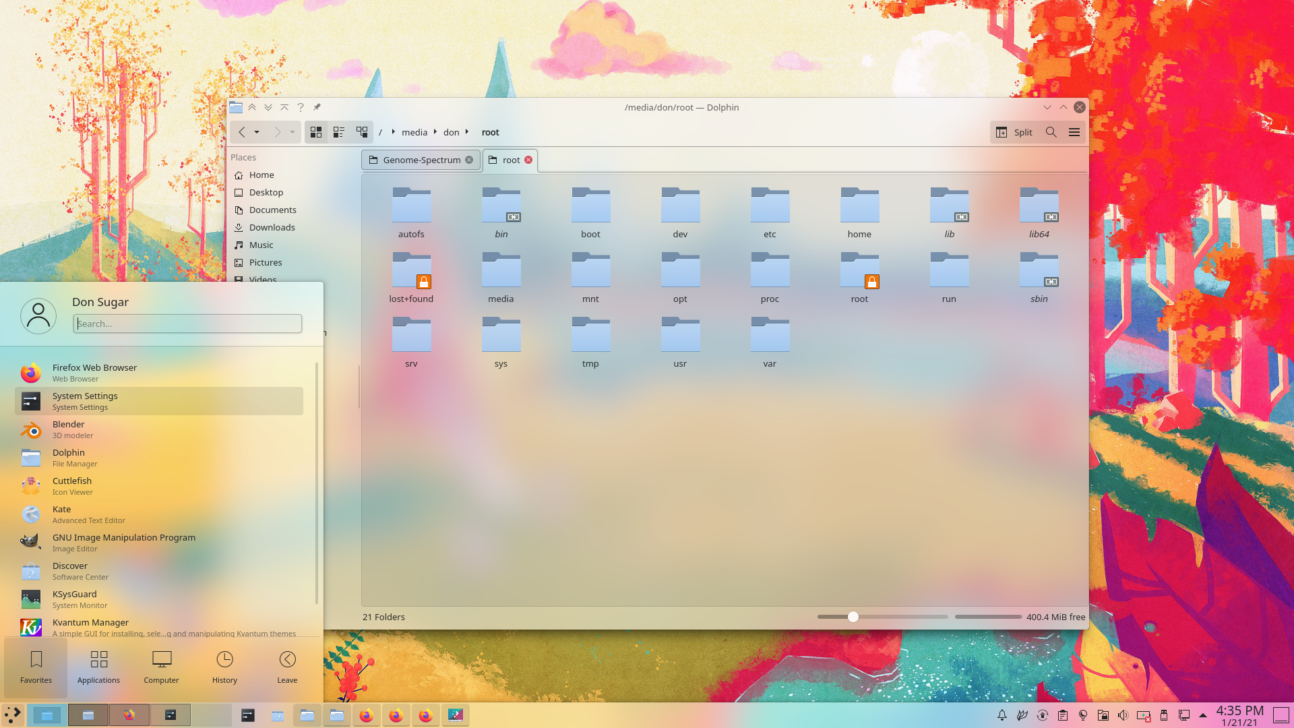Go back in Dolphin navigation

pyautogui.click(x=241, y=132)
